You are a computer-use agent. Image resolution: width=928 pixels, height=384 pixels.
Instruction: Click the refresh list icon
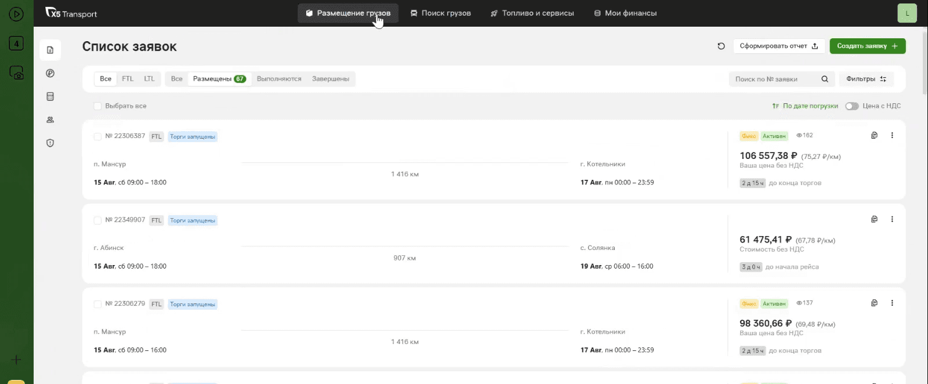click(721, 46)
